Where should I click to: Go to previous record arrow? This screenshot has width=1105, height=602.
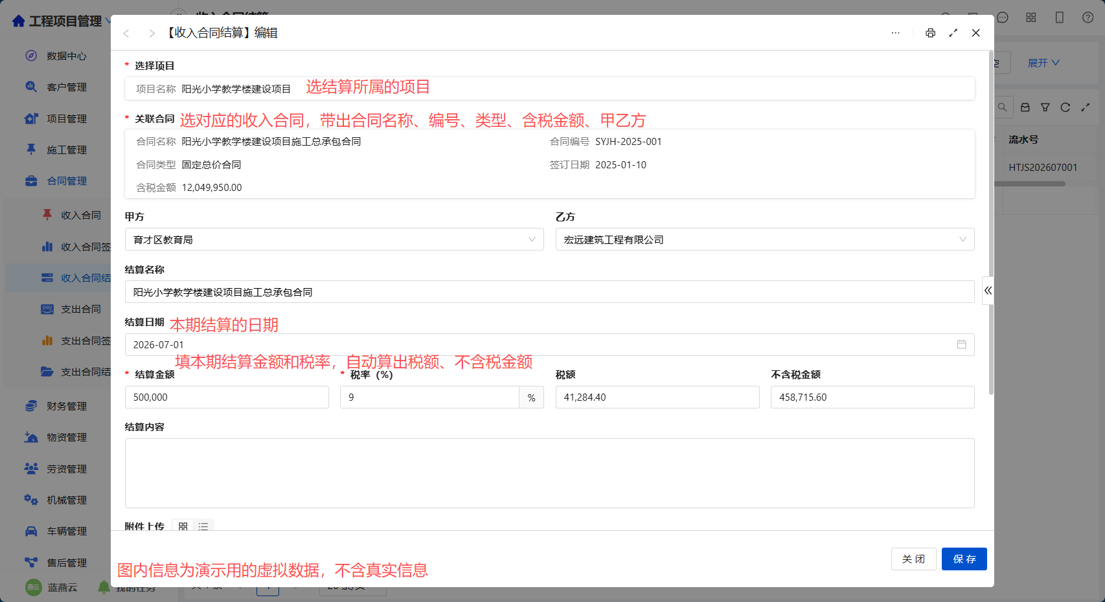[126, 33]
